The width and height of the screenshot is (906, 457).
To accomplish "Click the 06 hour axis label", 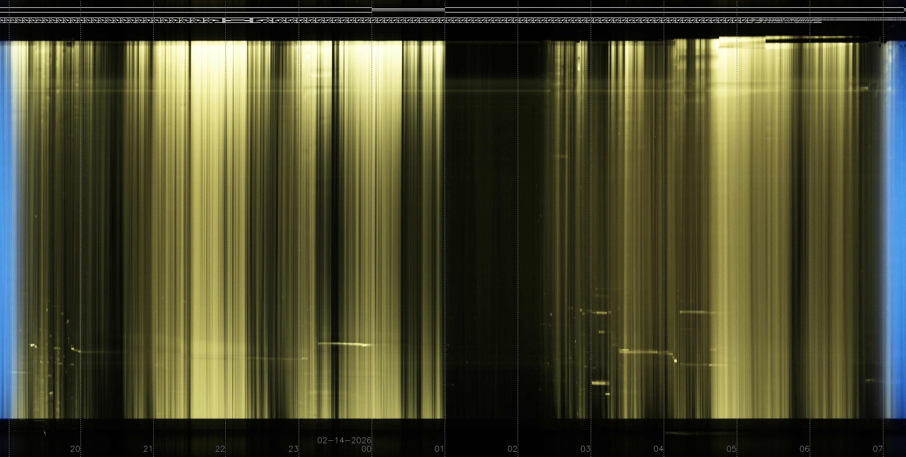I will (x=804, y=449).
